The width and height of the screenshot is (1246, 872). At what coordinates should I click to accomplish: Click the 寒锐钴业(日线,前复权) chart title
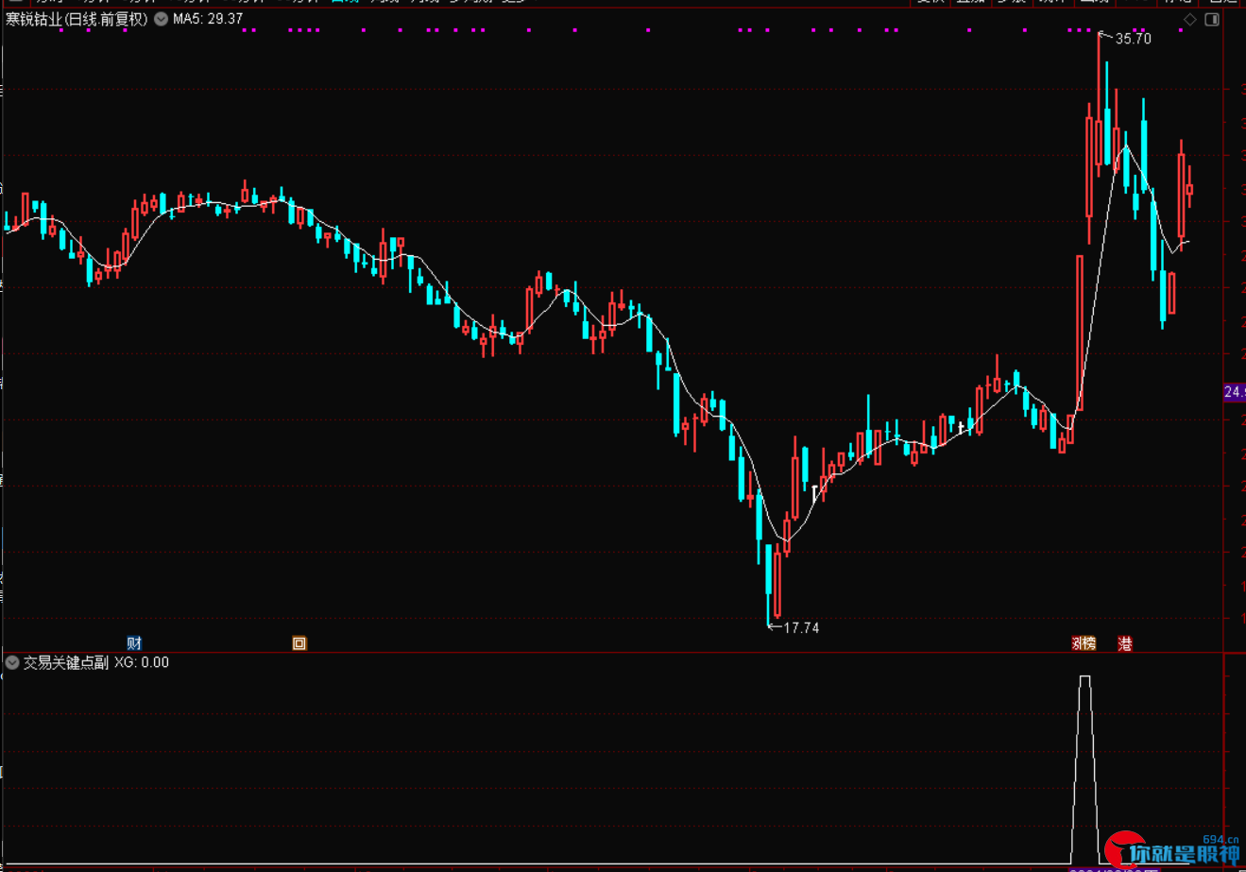point(77,19)
